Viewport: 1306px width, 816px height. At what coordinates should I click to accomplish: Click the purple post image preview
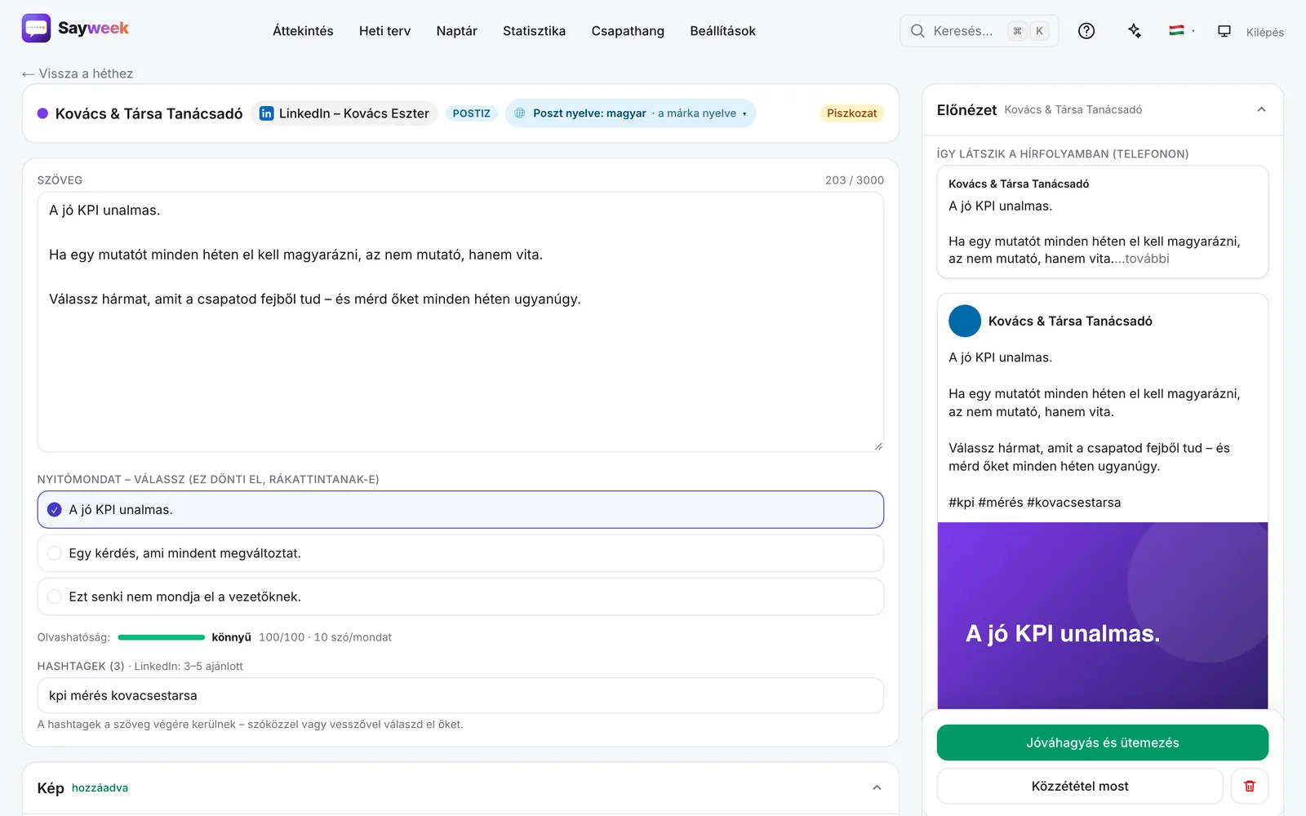pyautogui.click(x=1103, y=615)
